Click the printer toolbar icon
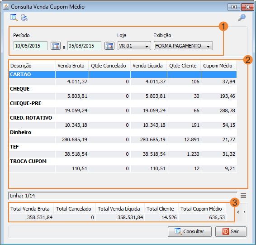Screen dimensions: 256x245 coord(24,18)
